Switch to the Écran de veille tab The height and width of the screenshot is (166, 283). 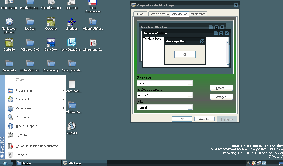(159, 14)
